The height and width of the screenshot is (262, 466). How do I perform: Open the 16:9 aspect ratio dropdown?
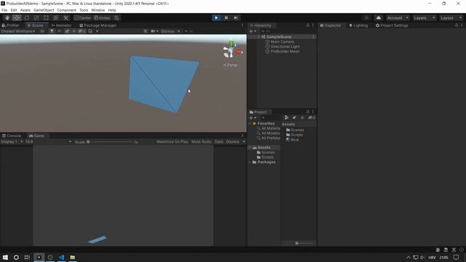(x=49, y=142)
